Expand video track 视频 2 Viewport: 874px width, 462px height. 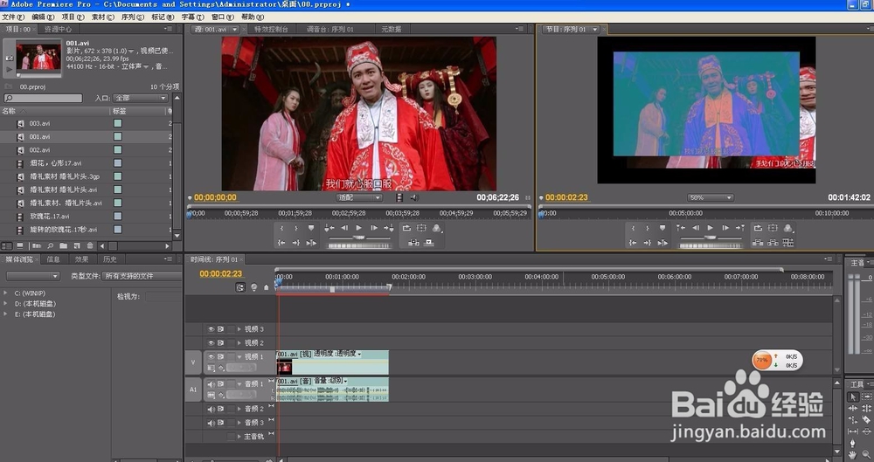tap(239, 342)
